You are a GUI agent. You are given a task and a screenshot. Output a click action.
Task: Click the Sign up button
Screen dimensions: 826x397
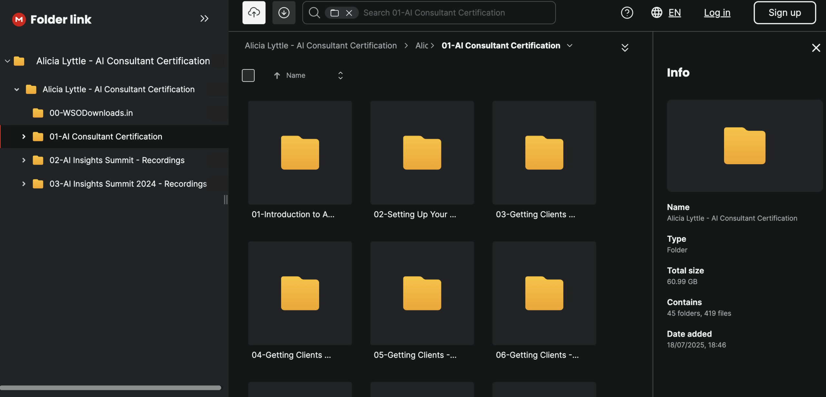pyautogui.click(x=784, y=13)
